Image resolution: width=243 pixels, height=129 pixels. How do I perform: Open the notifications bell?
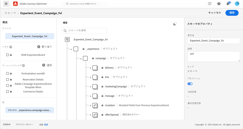228,4
